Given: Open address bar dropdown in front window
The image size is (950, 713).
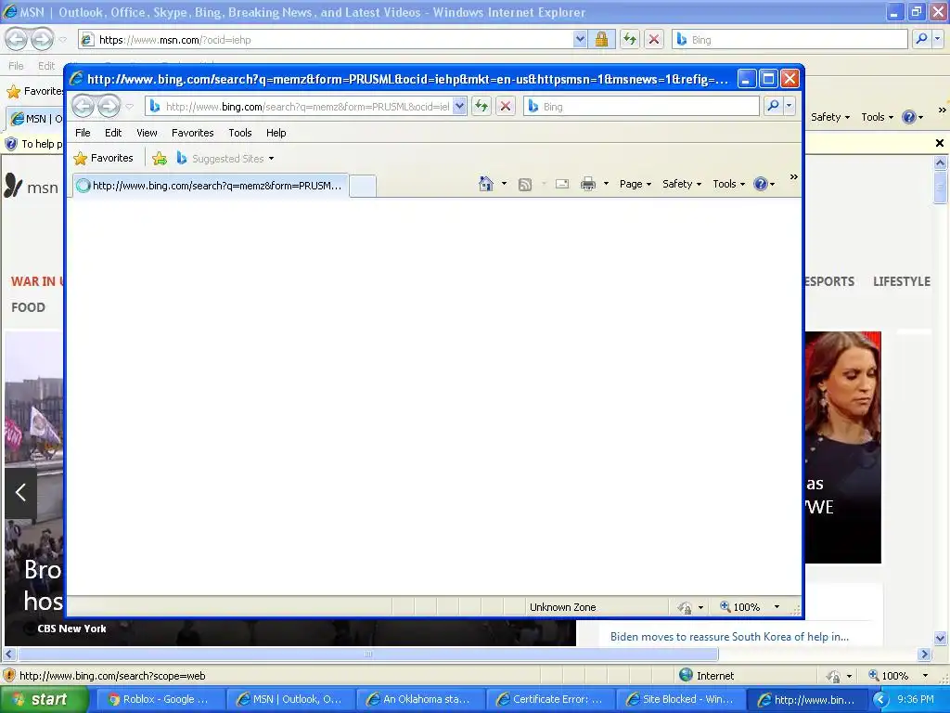Looking at the screenshot, I should point(459,106).
